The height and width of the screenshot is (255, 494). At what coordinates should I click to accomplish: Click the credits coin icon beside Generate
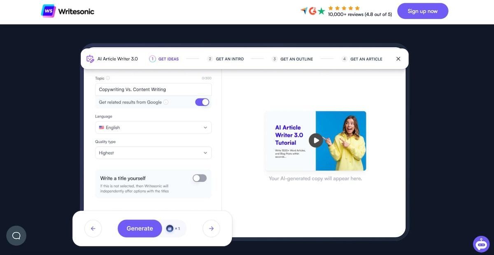coord(170,228)
